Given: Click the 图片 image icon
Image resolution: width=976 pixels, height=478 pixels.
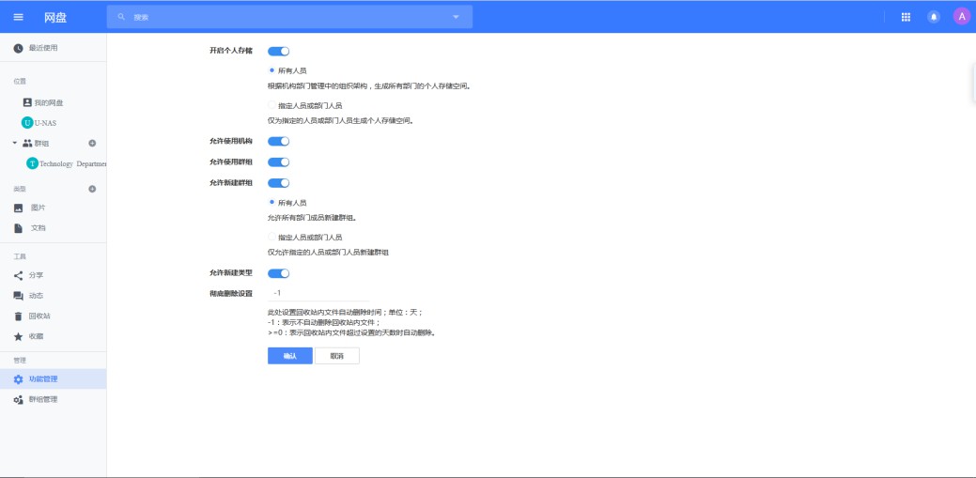Looking at the screenshot, I should 18,208.
